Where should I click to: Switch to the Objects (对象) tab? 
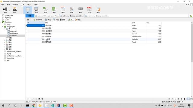[30, 16]
